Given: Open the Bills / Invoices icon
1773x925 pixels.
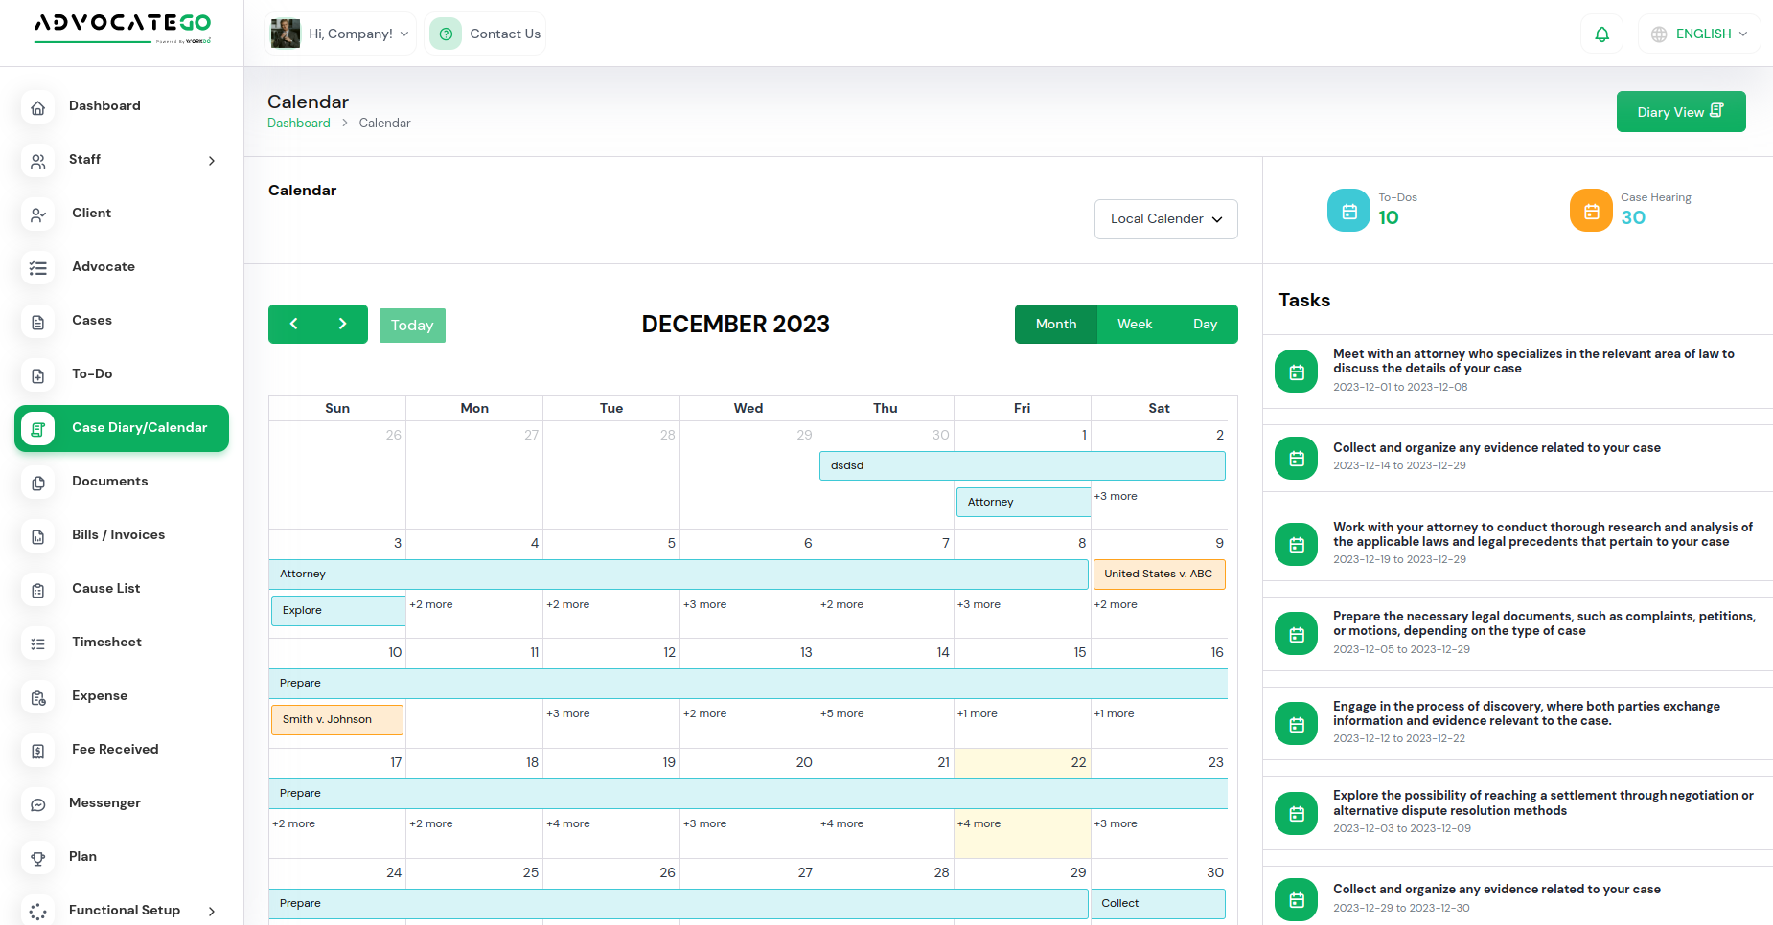Looking at the screenshot, I should pos(38,536).
